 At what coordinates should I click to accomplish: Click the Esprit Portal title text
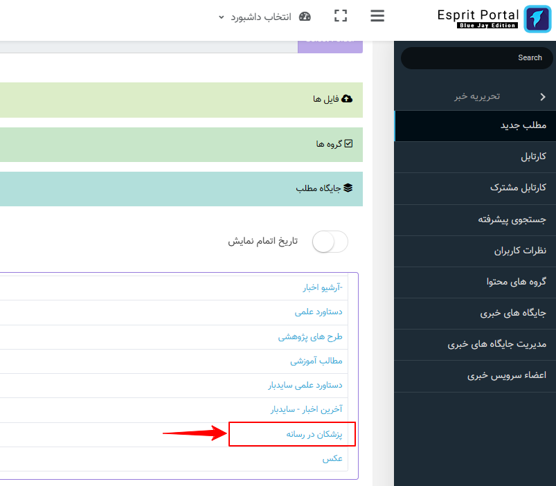click(478, 15)
